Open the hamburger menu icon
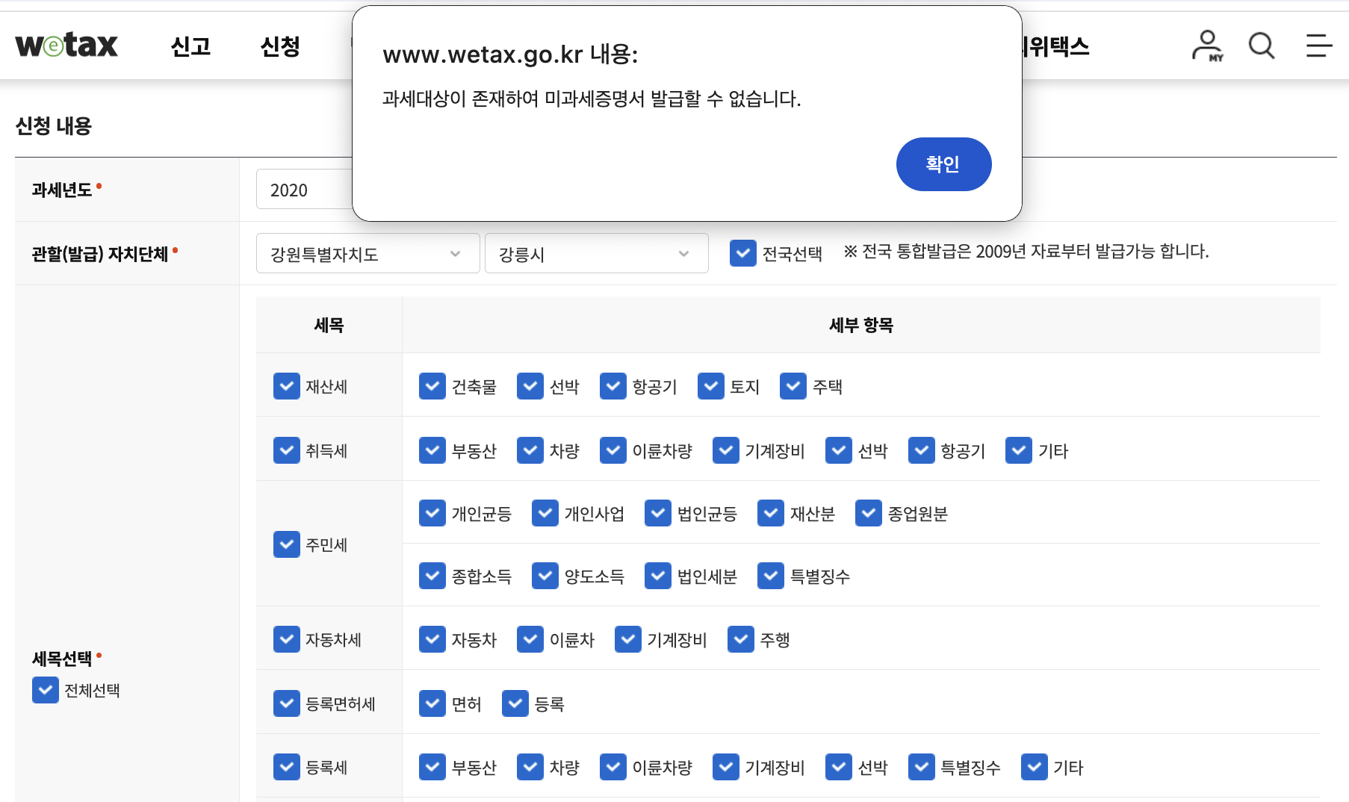1349x802 pixels. (x=1318, y=46)
